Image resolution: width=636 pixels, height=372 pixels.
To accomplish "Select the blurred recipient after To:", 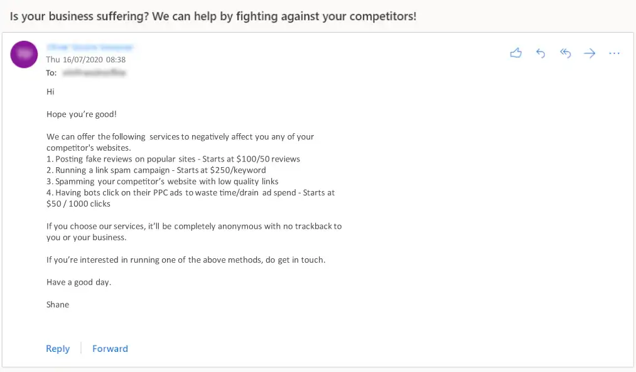I will click(x=94, y=73).
